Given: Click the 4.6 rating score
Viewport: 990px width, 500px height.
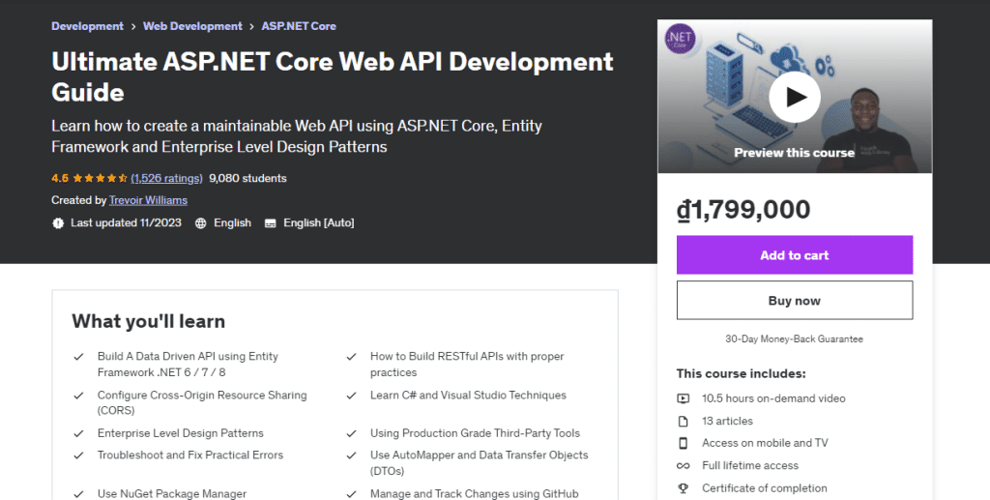Looking at the screenshot, I should [60, 178].
